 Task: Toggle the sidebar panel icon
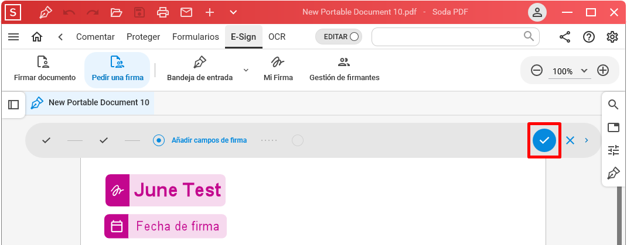click(13, 105)
